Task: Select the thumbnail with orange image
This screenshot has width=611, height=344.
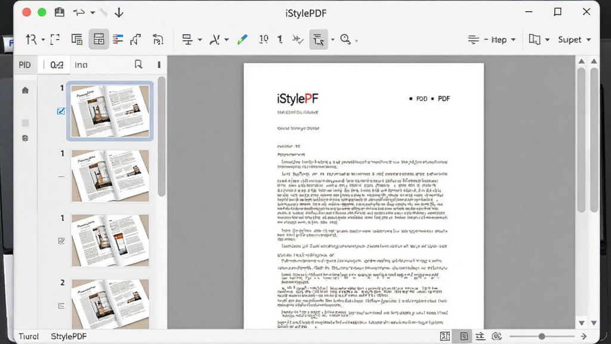Action: [110, 240]
